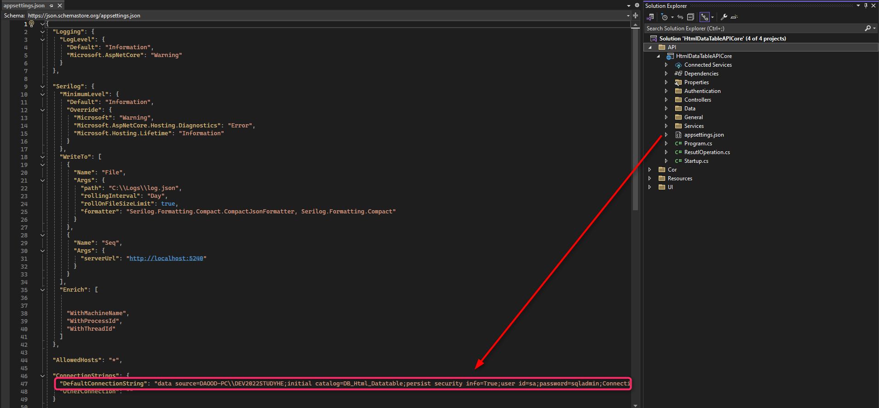Click the Solution node icon
This screenshot has width=879, height=408.
[x=654, y=39]
